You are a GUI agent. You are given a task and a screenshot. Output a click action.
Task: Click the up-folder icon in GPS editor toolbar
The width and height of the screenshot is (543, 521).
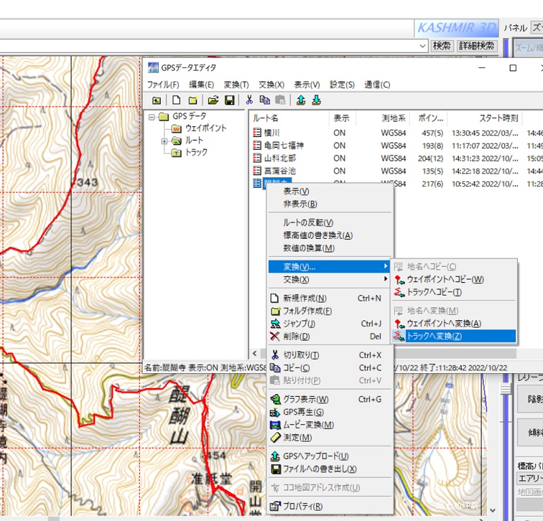coord(157,100)
